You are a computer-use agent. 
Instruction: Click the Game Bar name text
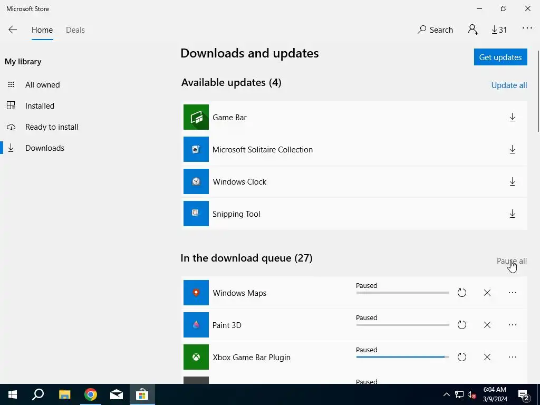[229, 118]
